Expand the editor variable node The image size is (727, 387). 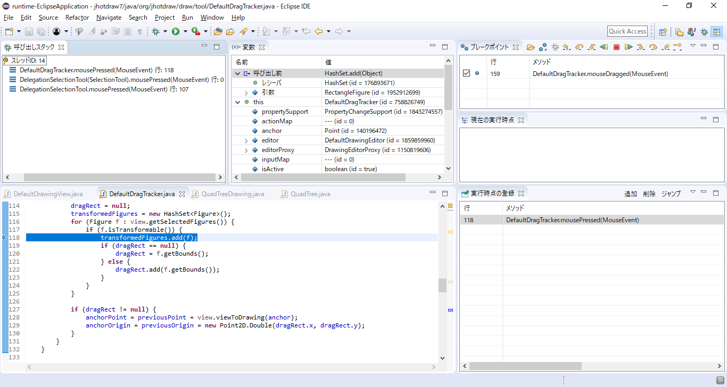(246, 140)
